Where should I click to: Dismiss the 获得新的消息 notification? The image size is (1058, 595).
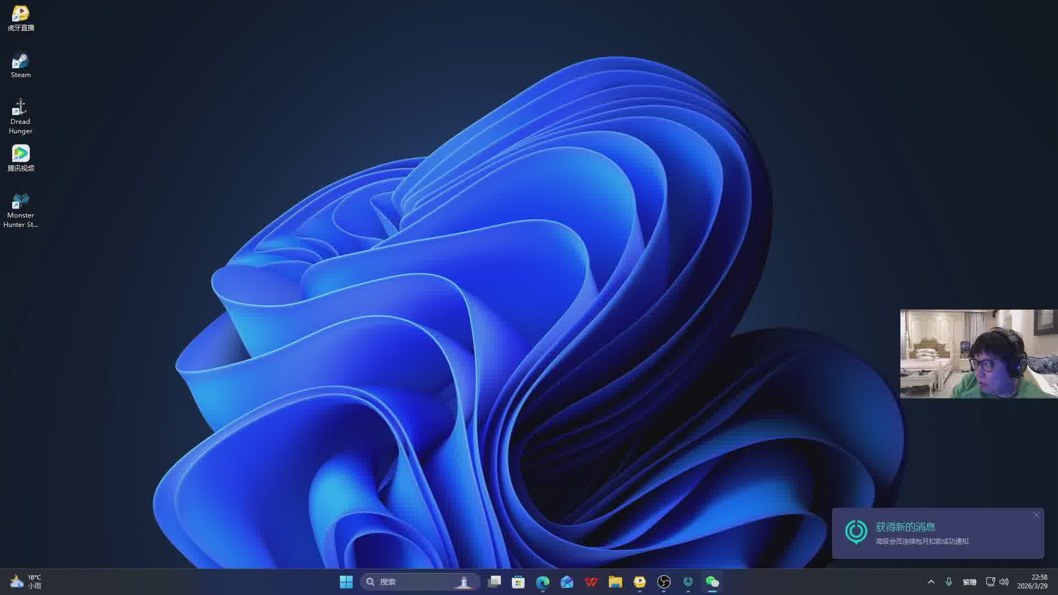(x=1036, y=516)
